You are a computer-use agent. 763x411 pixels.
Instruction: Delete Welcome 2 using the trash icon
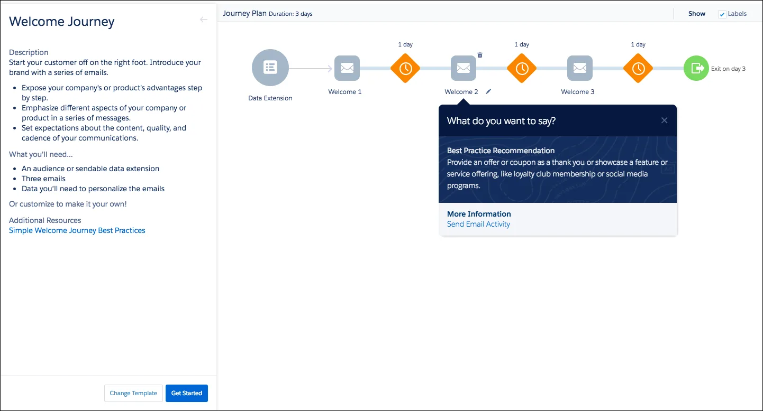tap(480, 54)
